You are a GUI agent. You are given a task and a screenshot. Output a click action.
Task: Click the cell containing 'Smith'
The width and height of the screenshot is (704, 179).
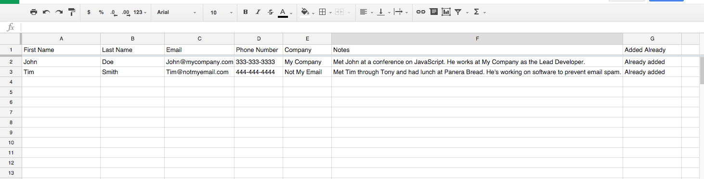[x=132, y=72]
